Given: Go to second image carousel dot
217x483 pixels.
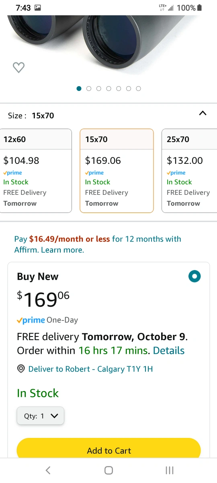Looking at the screenshot, I should (89, 89).
